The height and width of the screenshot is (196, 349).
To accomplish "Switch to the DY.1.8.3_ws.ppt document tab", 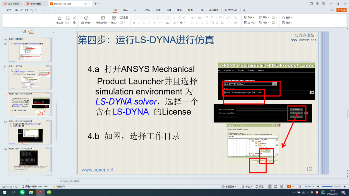I will tap(70, 4).
